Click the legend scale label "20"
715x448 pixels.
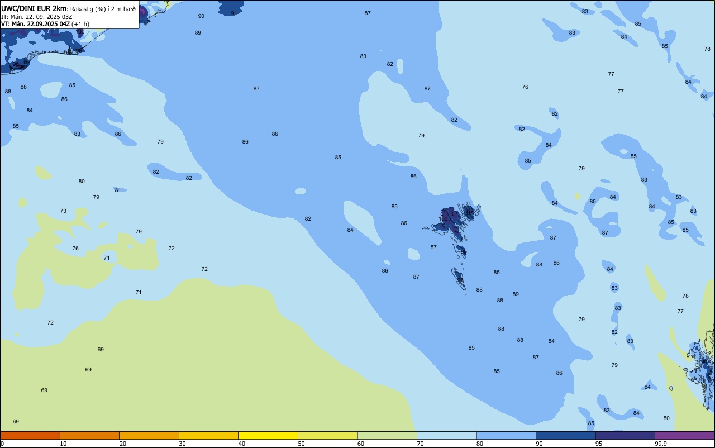tap(123, 444)
